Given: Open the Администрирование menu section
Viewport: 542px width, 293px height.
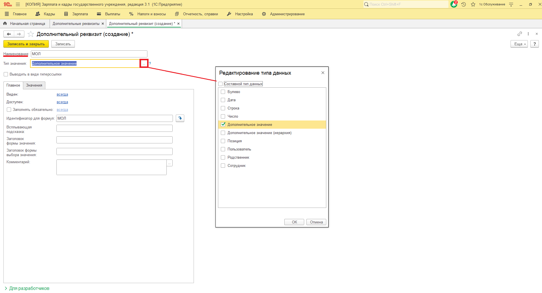Looking at the screenshot, I should coord(283,14).
